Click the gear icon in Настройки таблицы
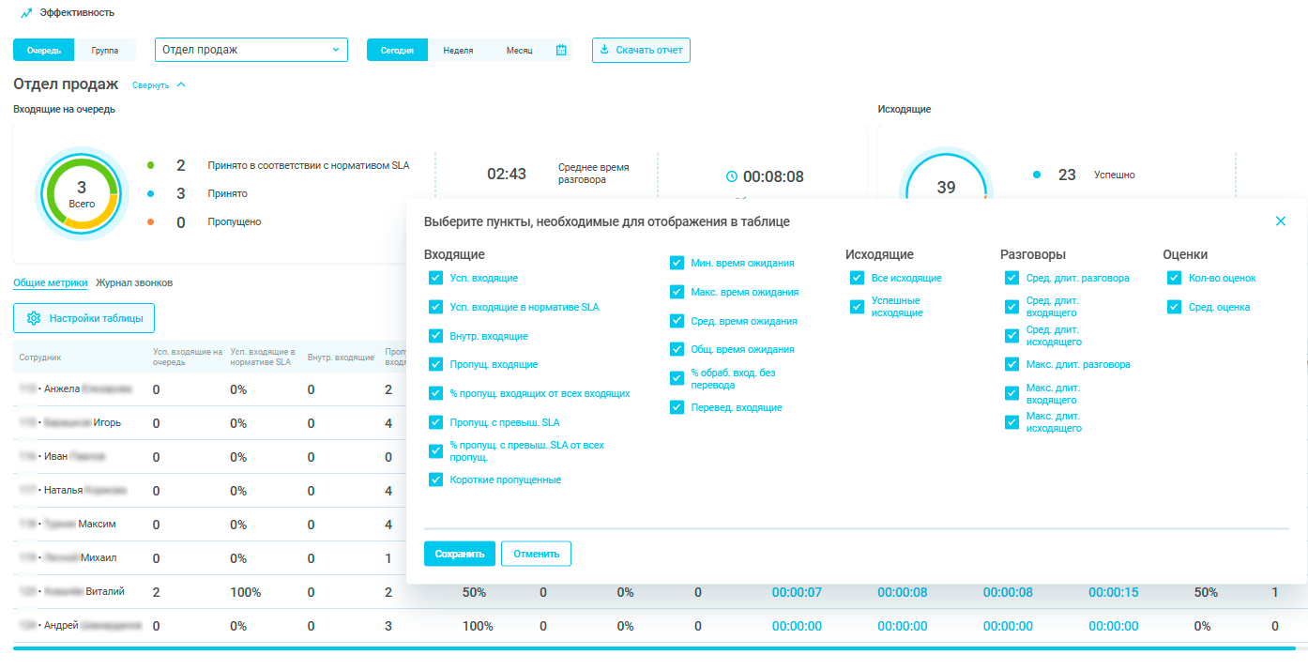This screenshot has width=1308, height=670. (34, 318)
